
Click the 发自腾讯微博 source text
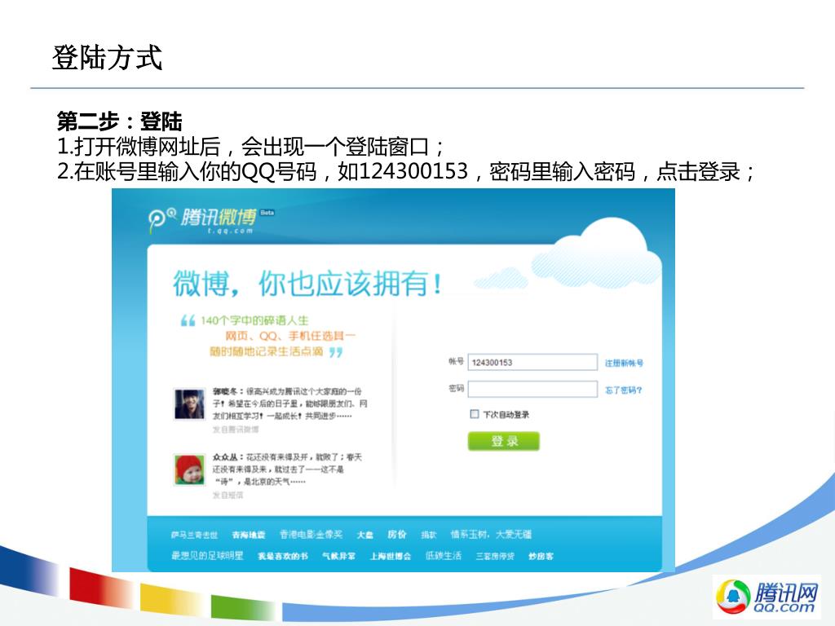[x=236, y=429]
